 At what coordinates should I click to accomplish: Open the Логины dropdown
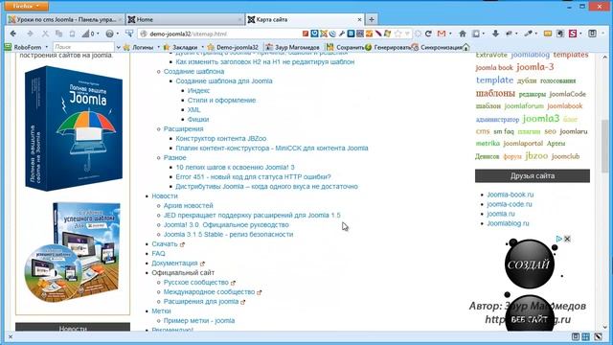point(142,47)
